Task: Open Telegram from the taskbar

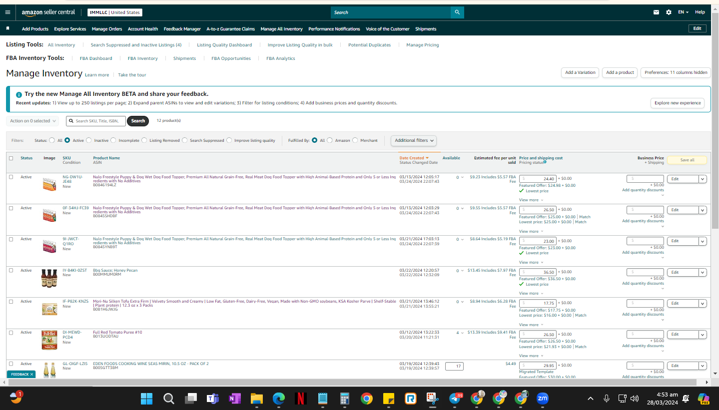Action: coord(455,399)
